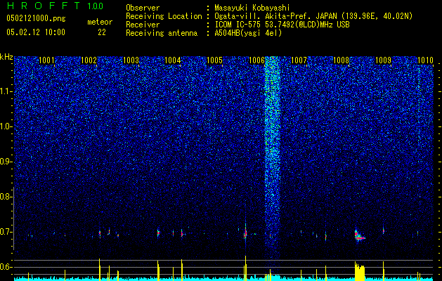
Task: Click the 1001 time marker
Action: 46,60
